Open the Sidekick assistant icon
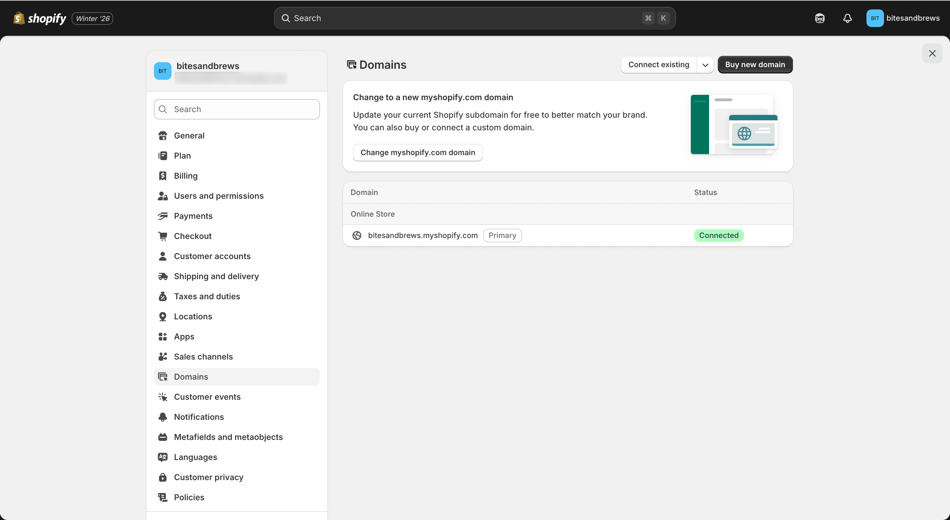 pos(819,18)
